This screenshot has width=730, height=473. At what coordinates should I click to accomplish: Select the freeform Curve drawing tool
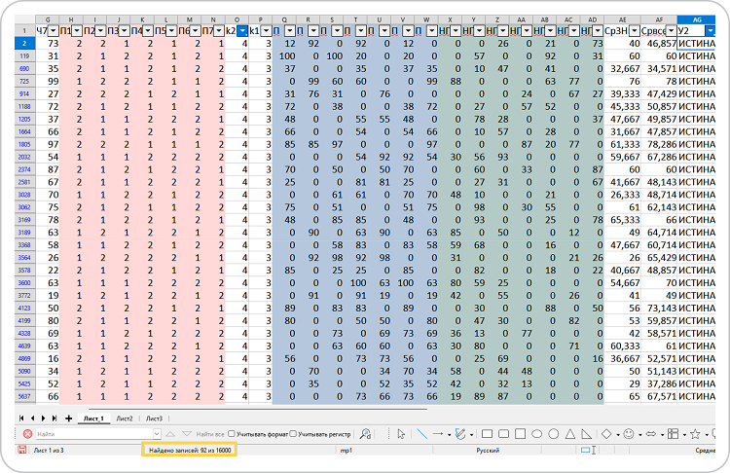(460, 434)
